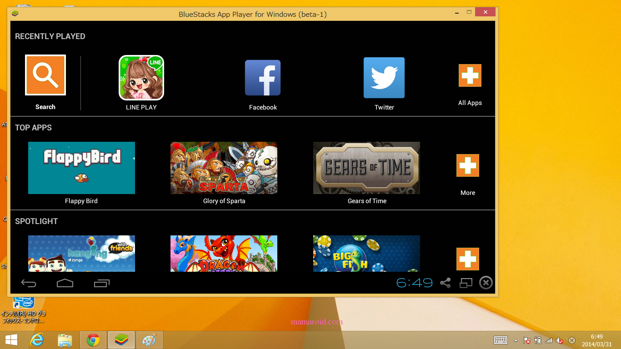Switch to Paint in taskbar
Image resolution: width=621 pixels, height=349 pixels.
pyautogui.click(x=150, y=340)
